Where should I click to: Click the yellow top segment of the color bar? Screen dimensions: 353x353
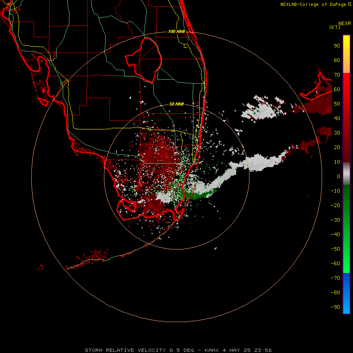coord(346,54)
